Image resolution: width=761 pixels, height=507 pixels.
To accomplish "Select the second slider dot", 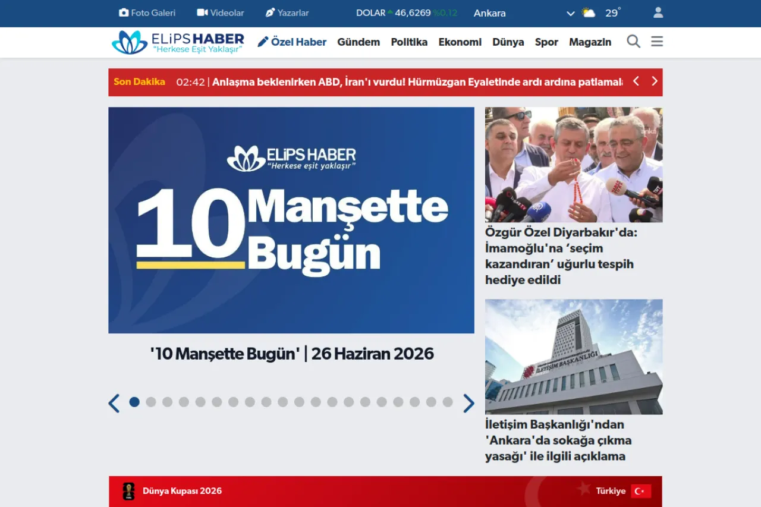I will tap(151, 402).
